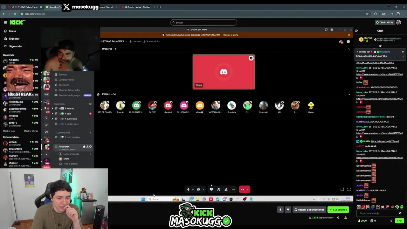Viewport: 407px width, 229px height.
Task: Select audience member kimboski
Action: tap(264, 107)
